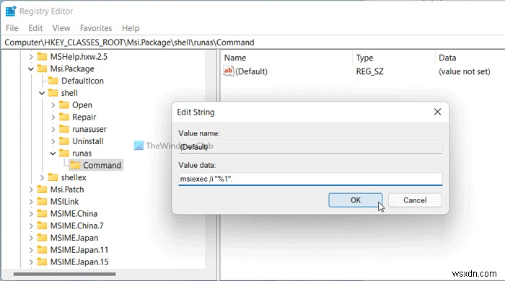Screen dimensions: 505x281
Task: Expand the MSIME.Japan key
Action: [x=31, y=238]
